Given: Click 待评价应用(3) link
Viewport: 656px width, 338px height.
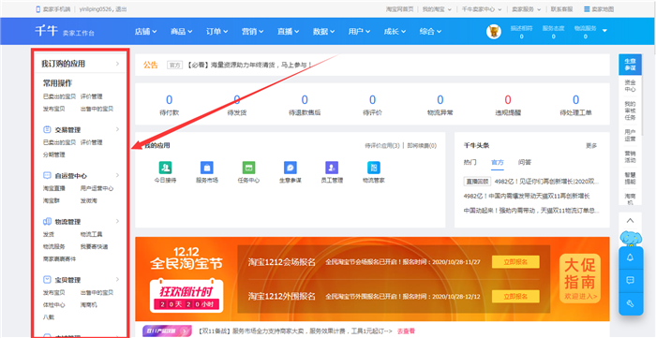Looking at the screenshot, I should [382, 146].
